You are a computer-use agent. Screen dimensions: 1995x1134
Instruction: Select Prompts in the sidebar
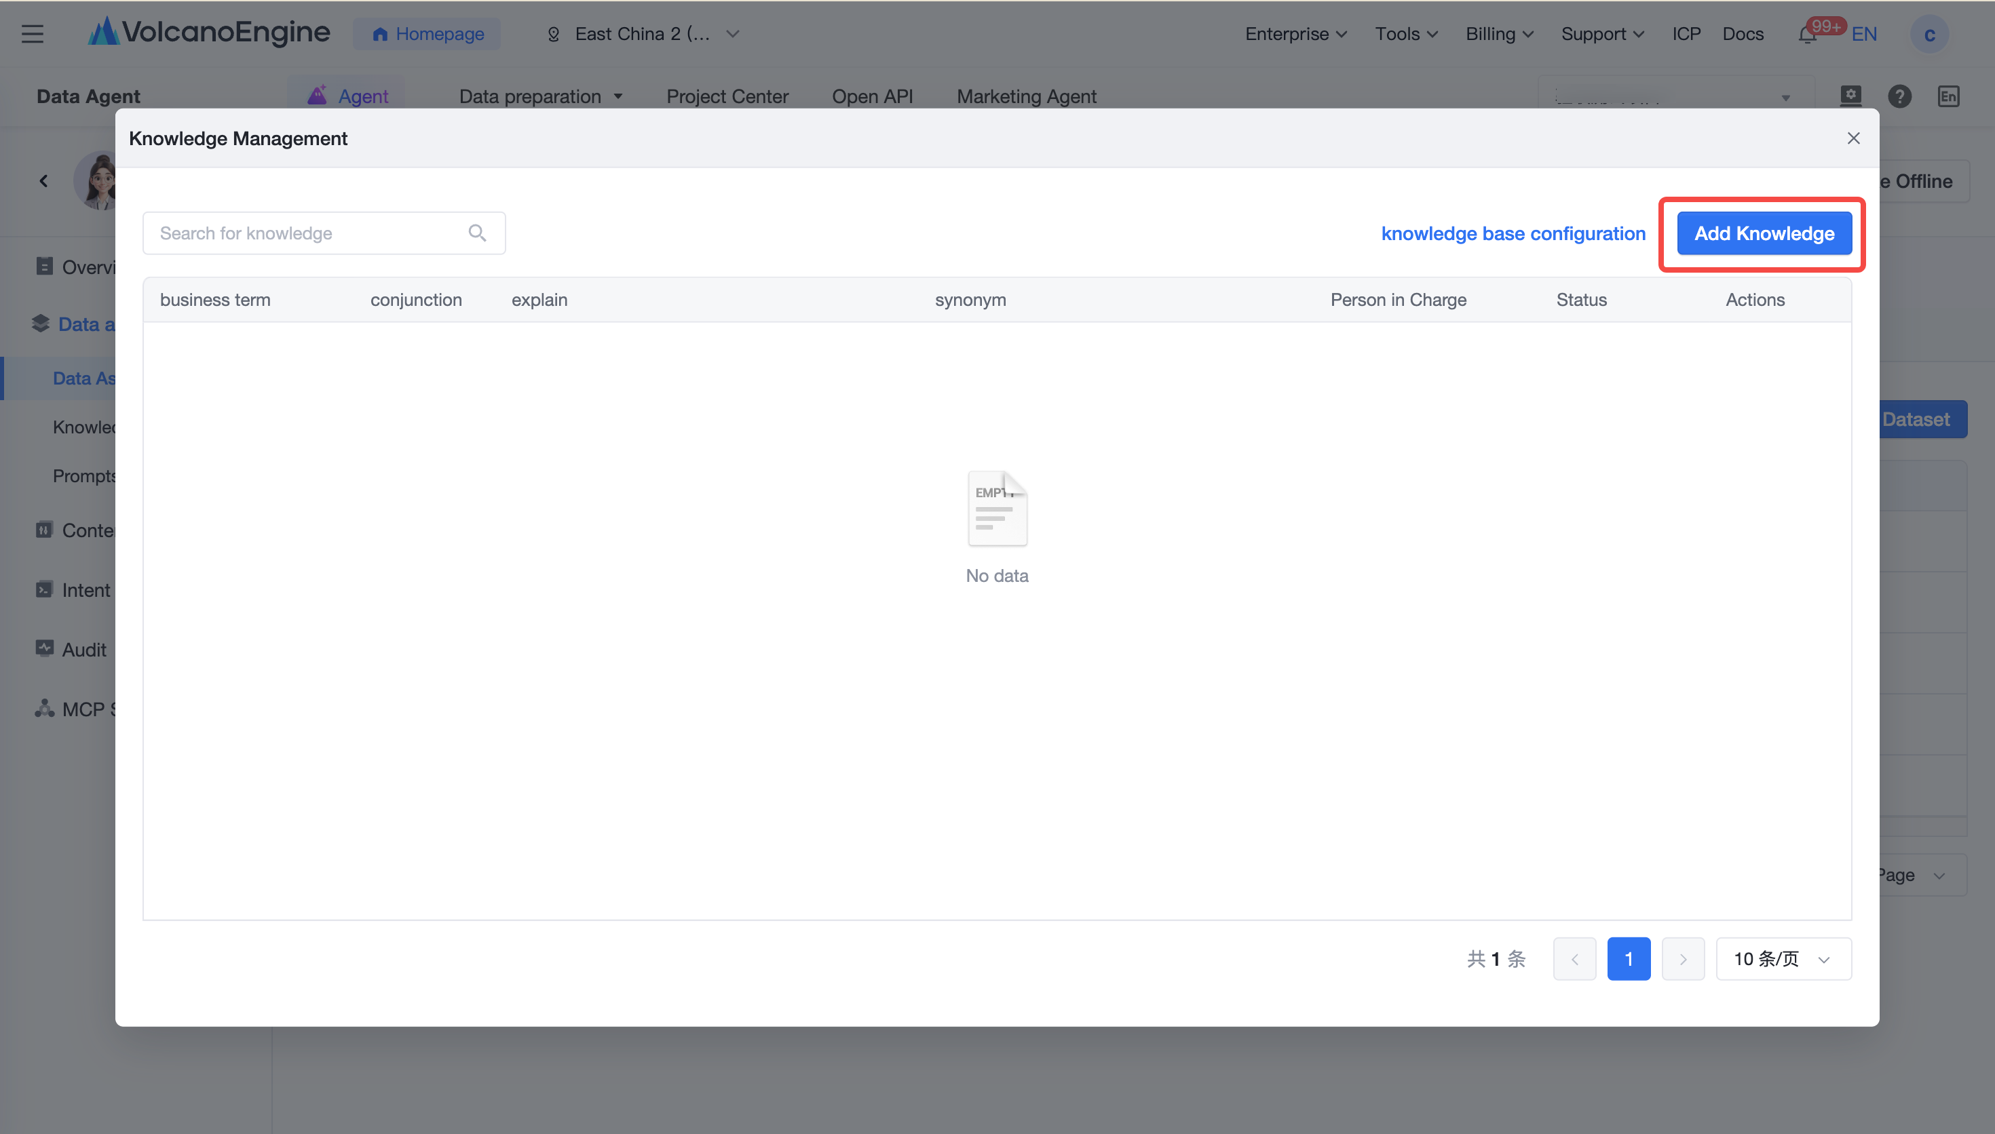point(84,475)
